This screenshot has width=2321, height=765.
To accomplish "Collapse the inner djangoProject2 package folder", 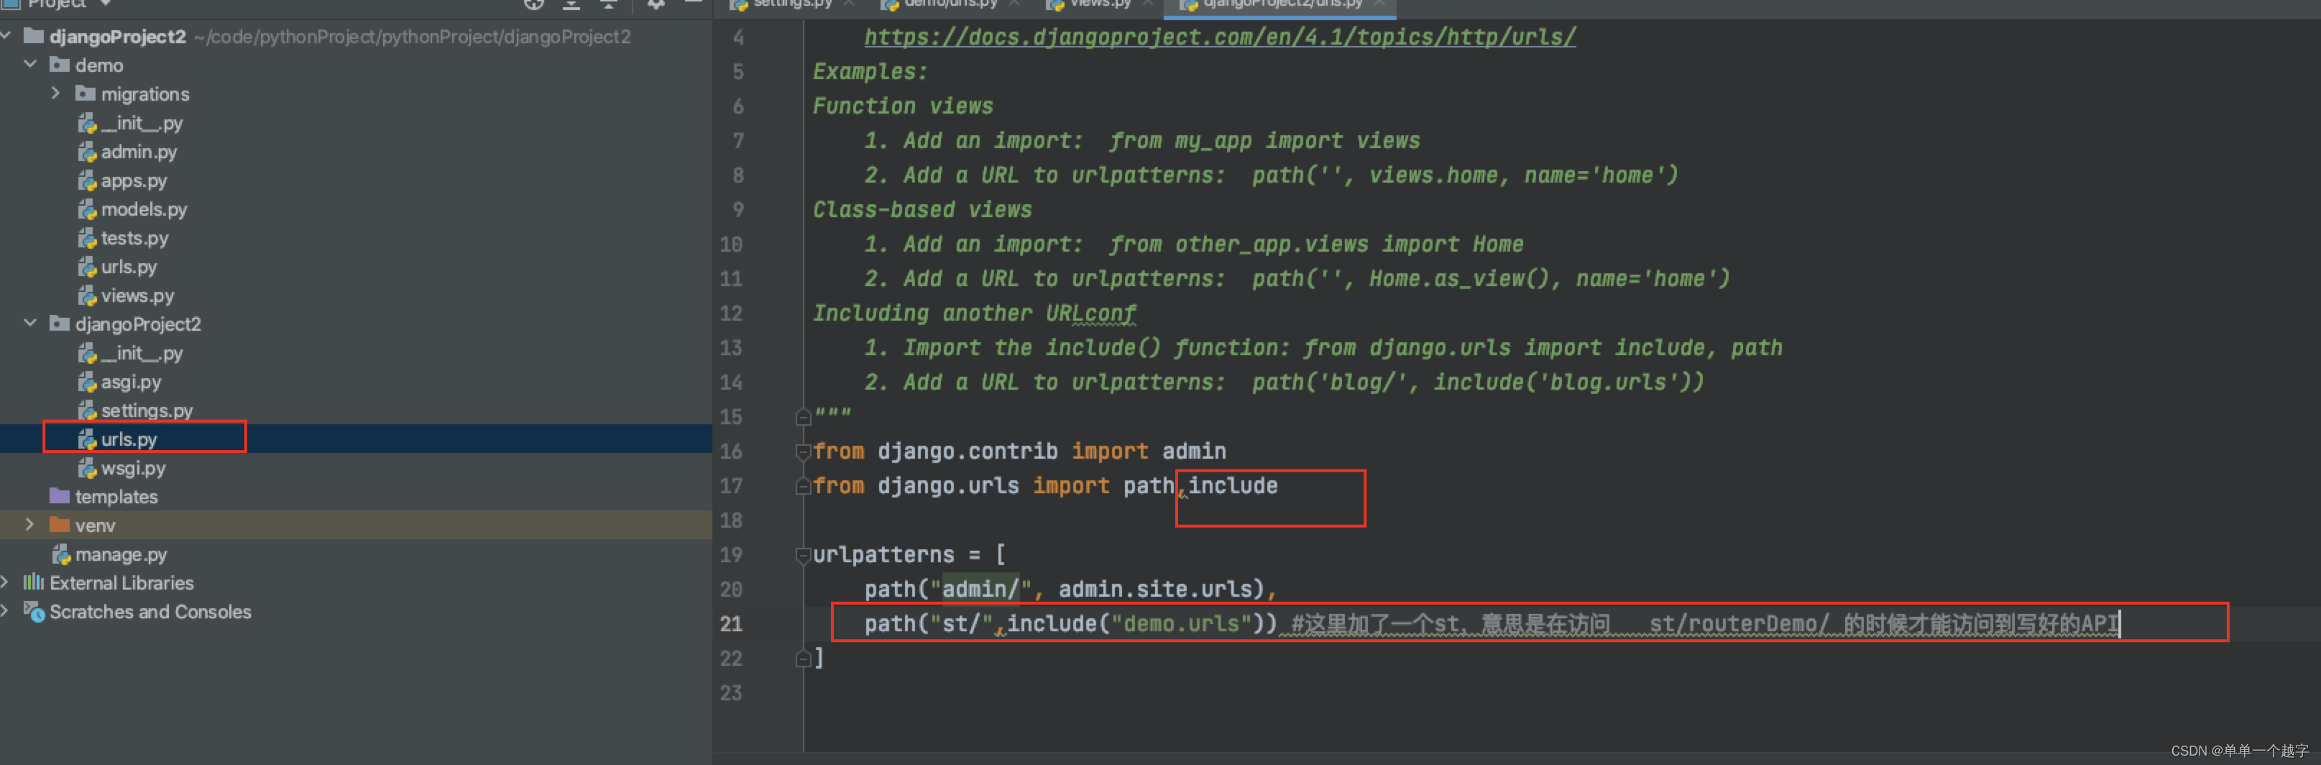I will pos(31,324).
